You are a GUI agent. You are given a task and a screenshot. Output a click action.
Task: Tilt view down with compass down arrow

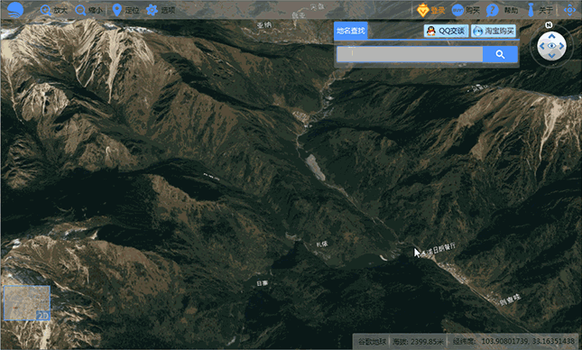tap(552, 56)
